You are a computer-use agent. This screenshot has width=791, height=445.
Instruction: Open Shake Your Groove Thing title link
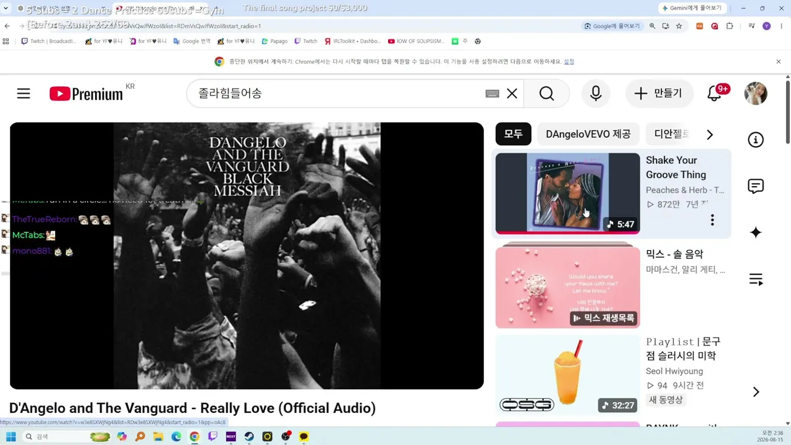point(675,167)
